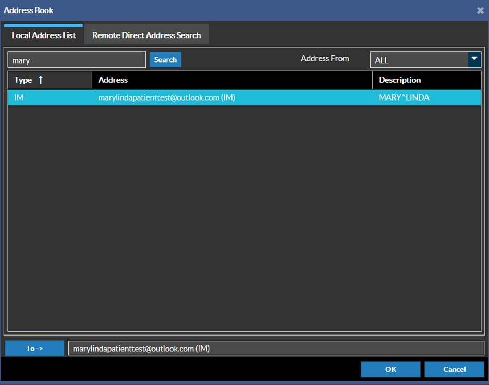Viewport: 489px width, 385px height.
Task: Confirm selection with the OK button
Action: click(390, 369)
